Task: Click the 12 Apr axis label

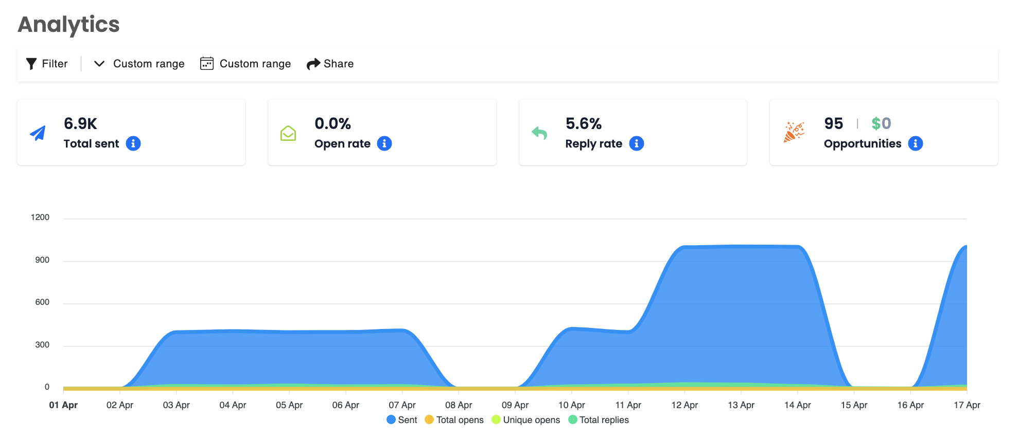Action: tap(684, 405)
